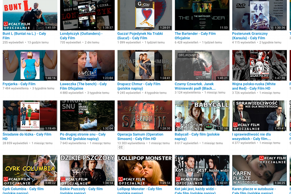Open the I Sprawiedliwość nie dla wszystkich thumbnail
This screenshot has height=194, width=291.
(x=259, y=116)
